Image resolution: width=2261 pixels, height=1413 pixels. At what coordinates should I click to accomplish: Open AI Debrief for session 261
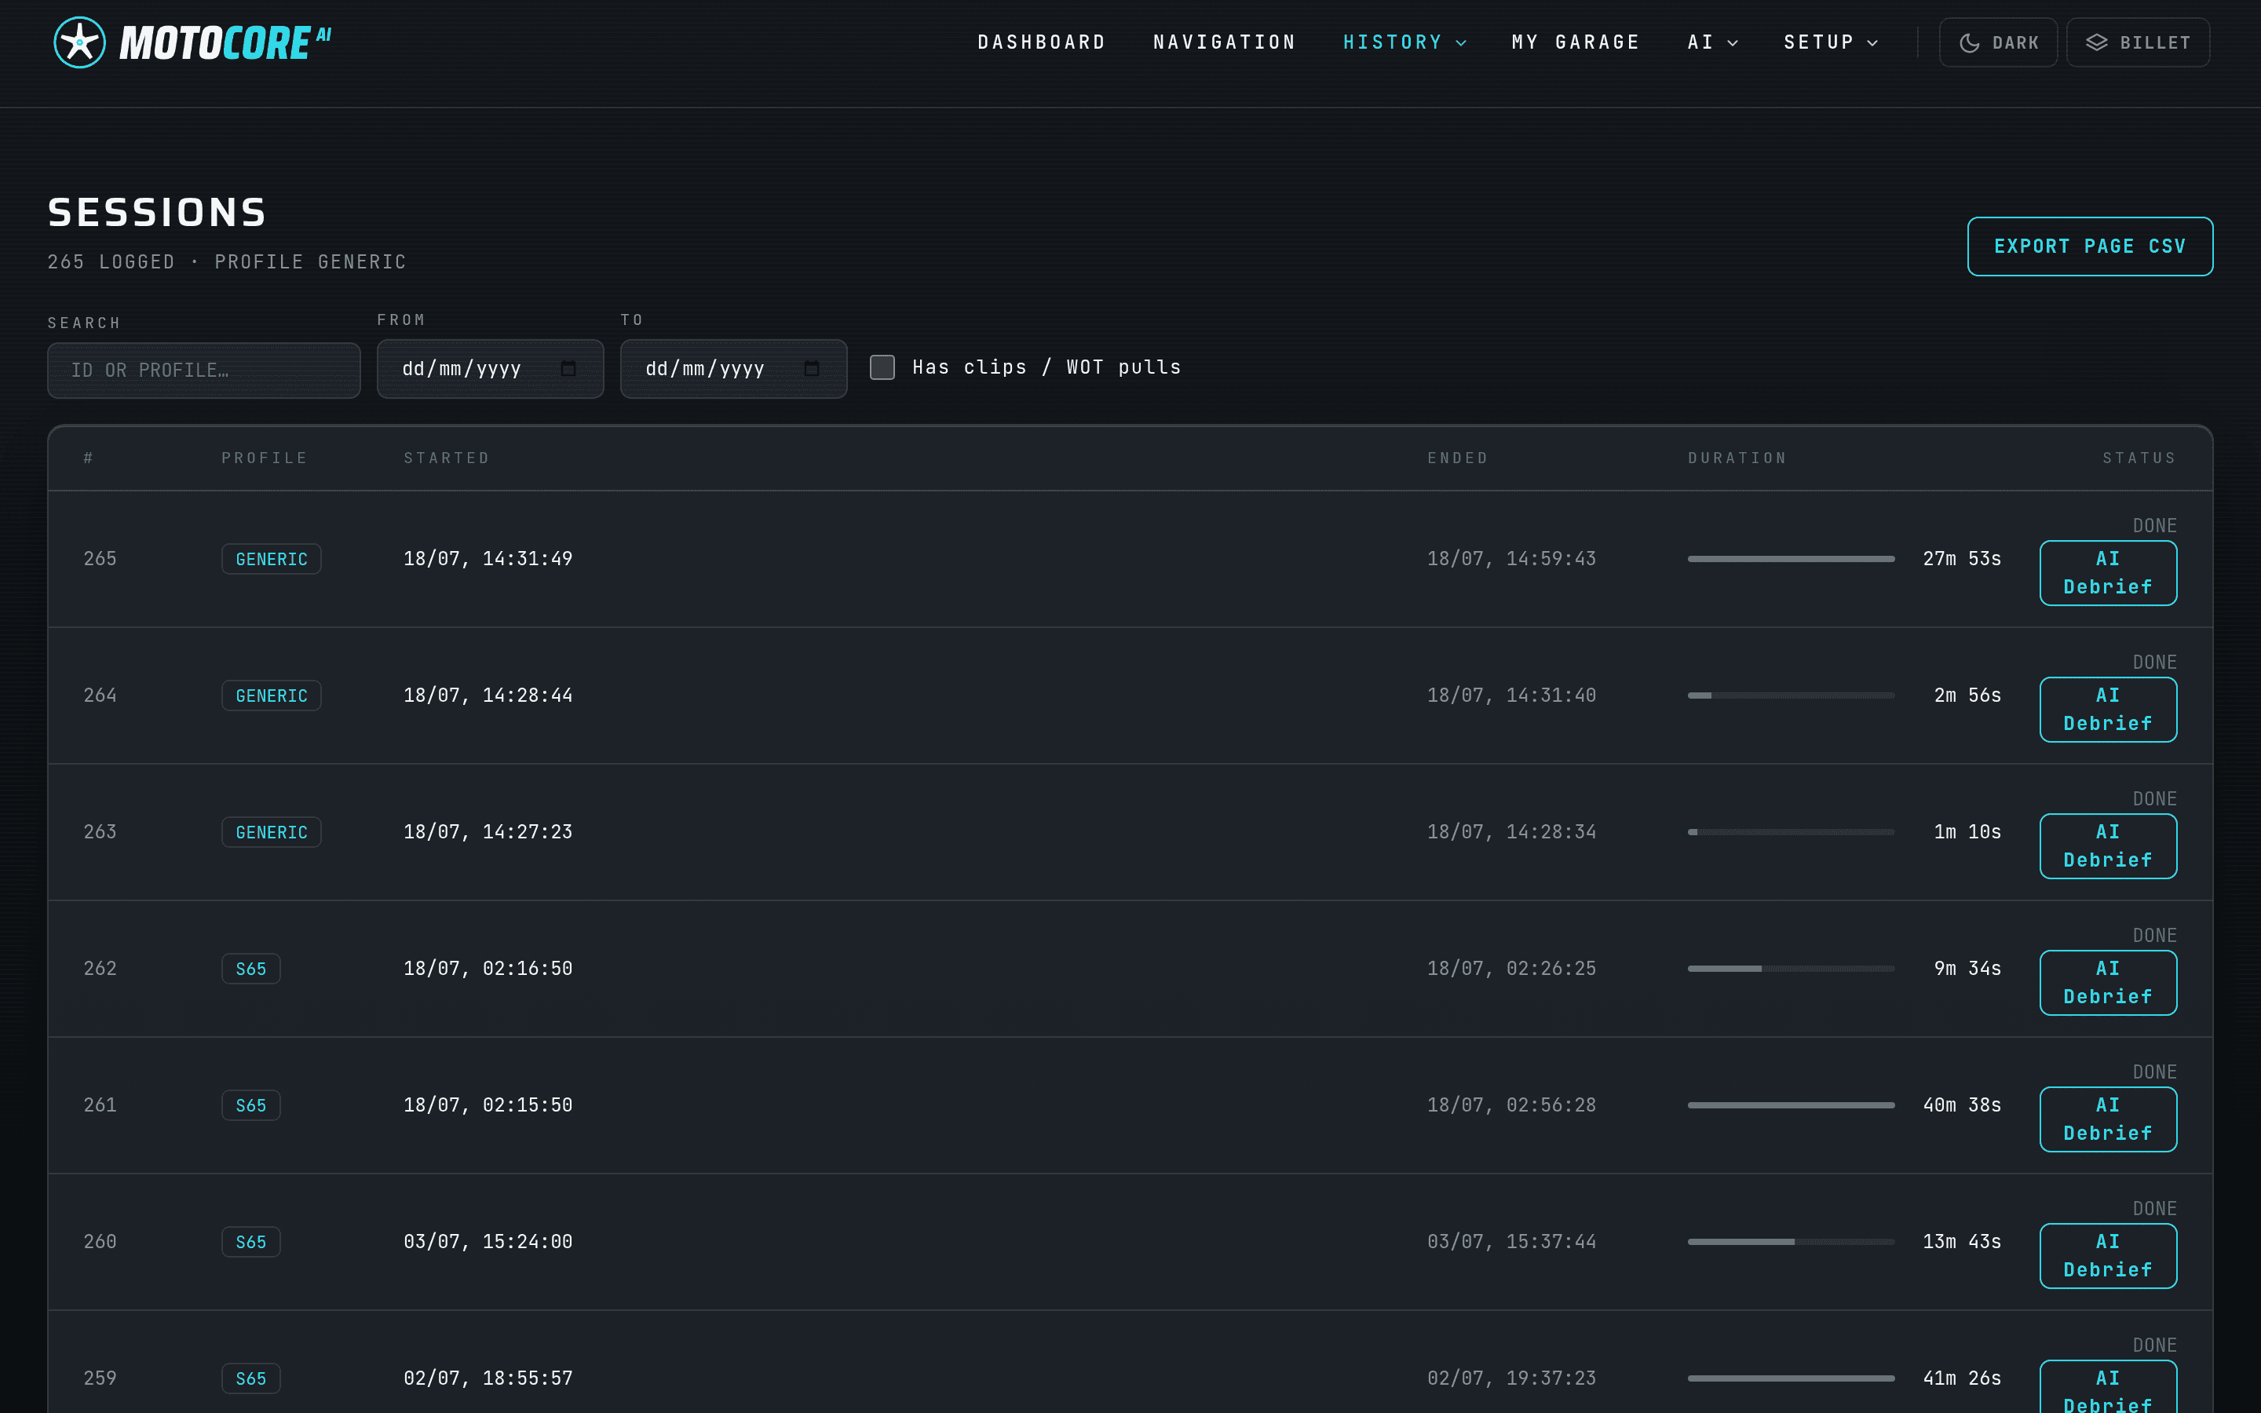(2108, 1119)
